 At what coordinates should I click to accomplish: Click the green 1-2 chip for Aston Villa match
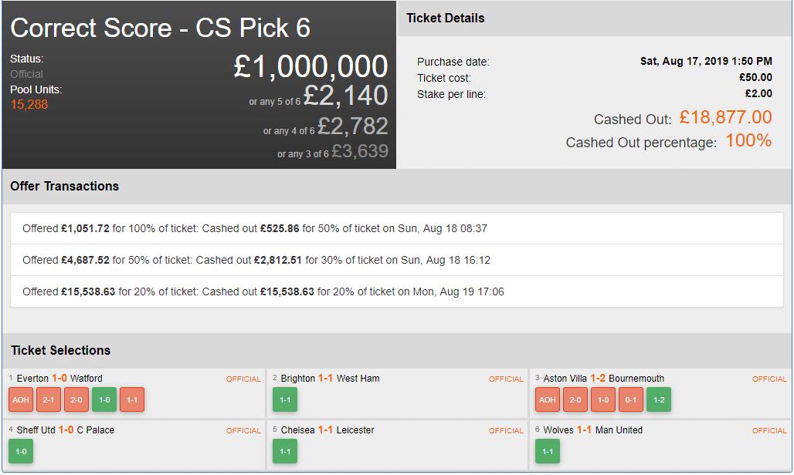coord(659,399)
